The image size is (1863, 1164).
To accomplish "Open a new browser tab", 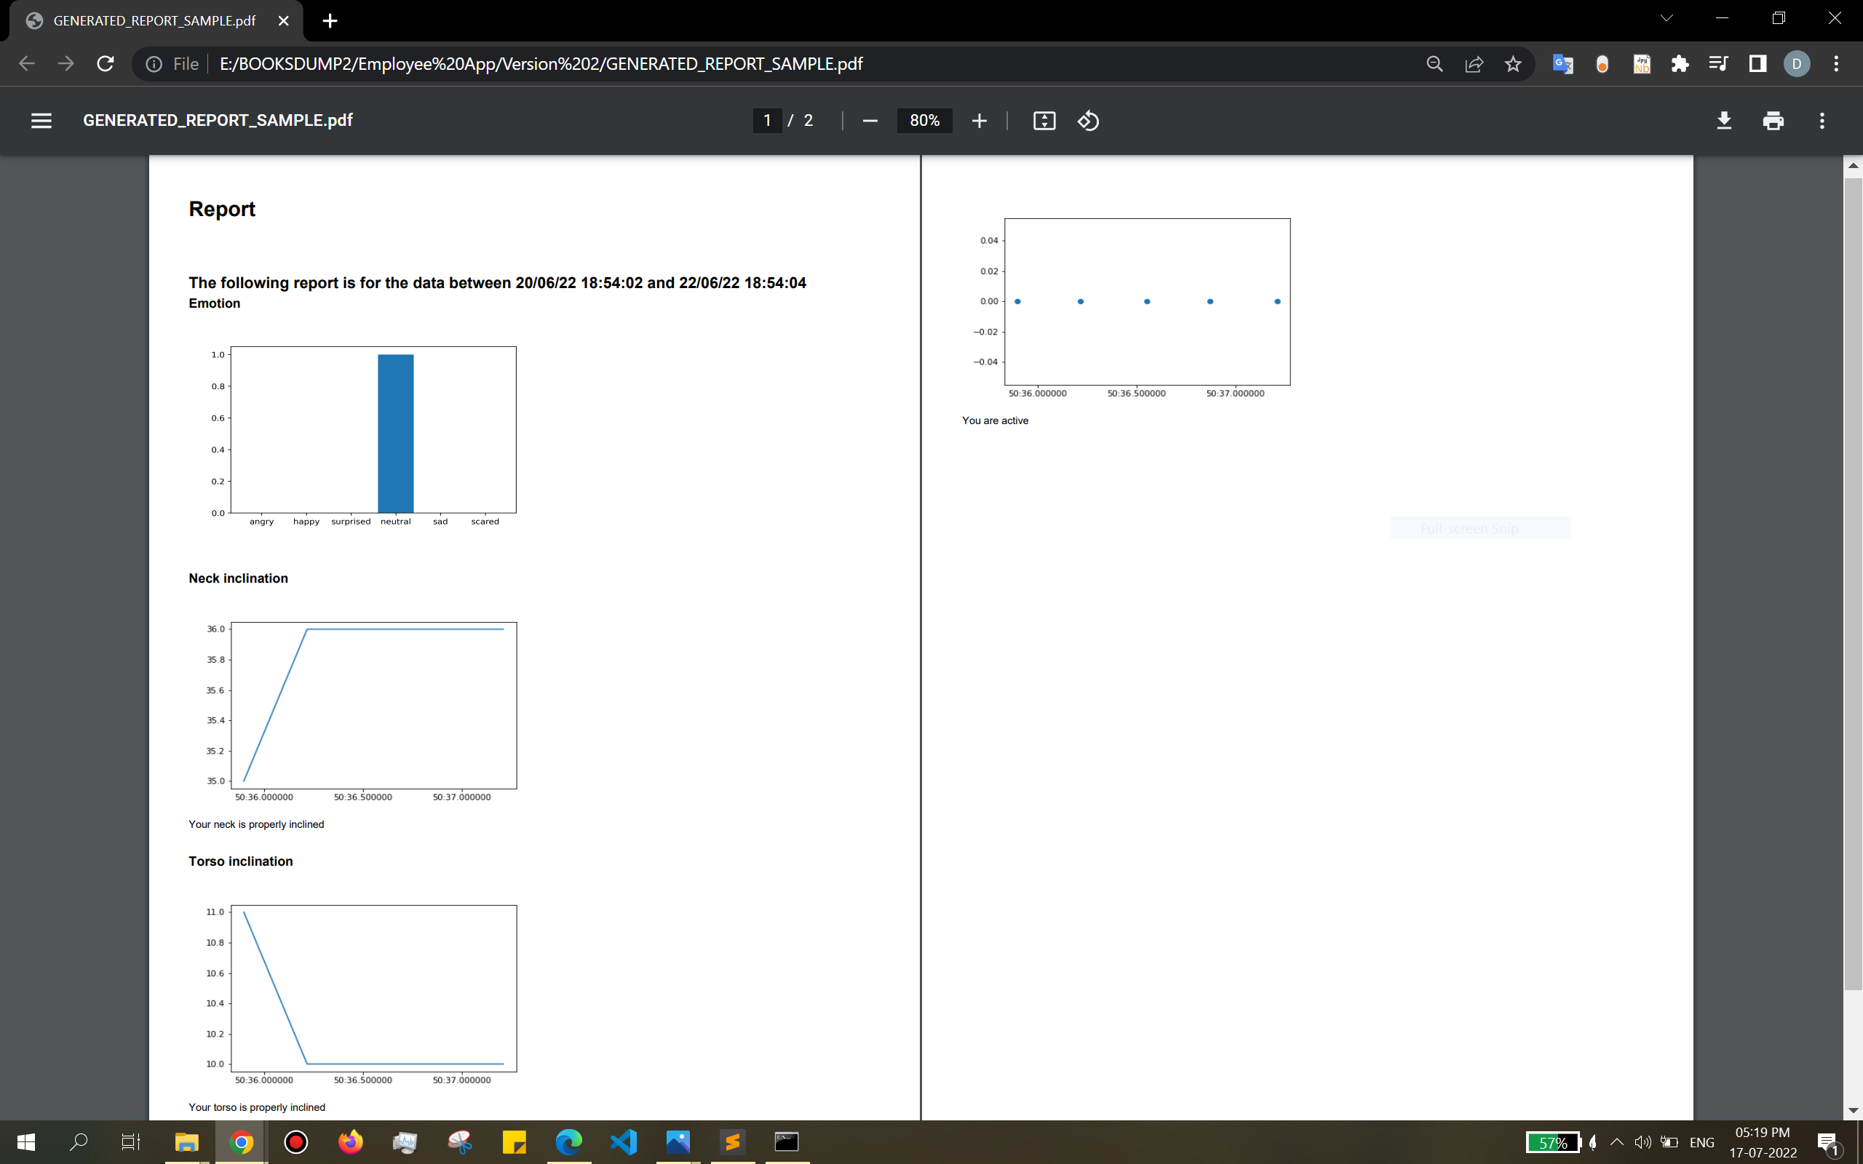I will point(330,21).
